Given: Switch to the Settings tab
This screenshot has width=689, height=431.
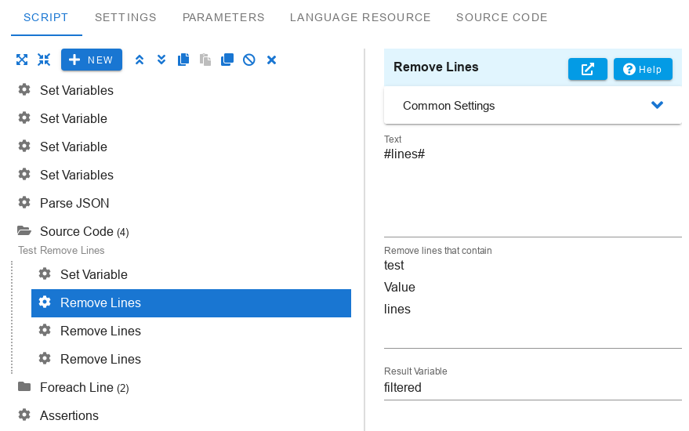Looking at the screenshot, I should [x=125, y=17].
